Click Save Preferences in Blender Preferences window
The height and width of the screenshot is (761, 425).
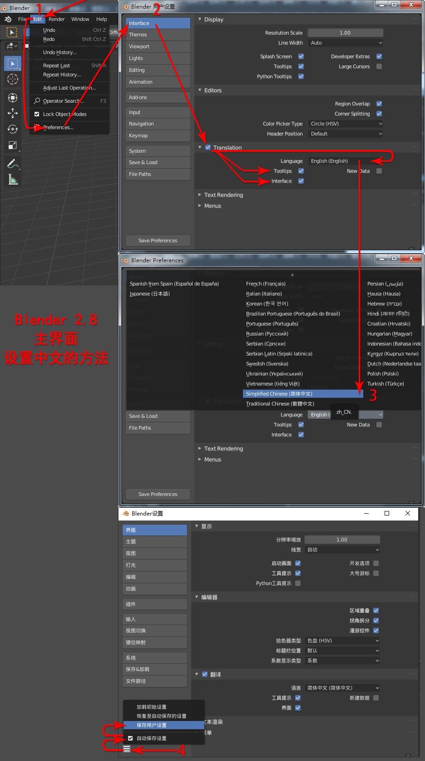click(x=158, y=494)
